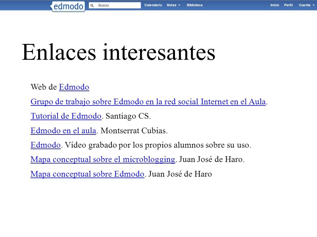This screenshot has height=237, width=317.
Task: Expand the Cuenta dropdown menu
Action: 307,5
